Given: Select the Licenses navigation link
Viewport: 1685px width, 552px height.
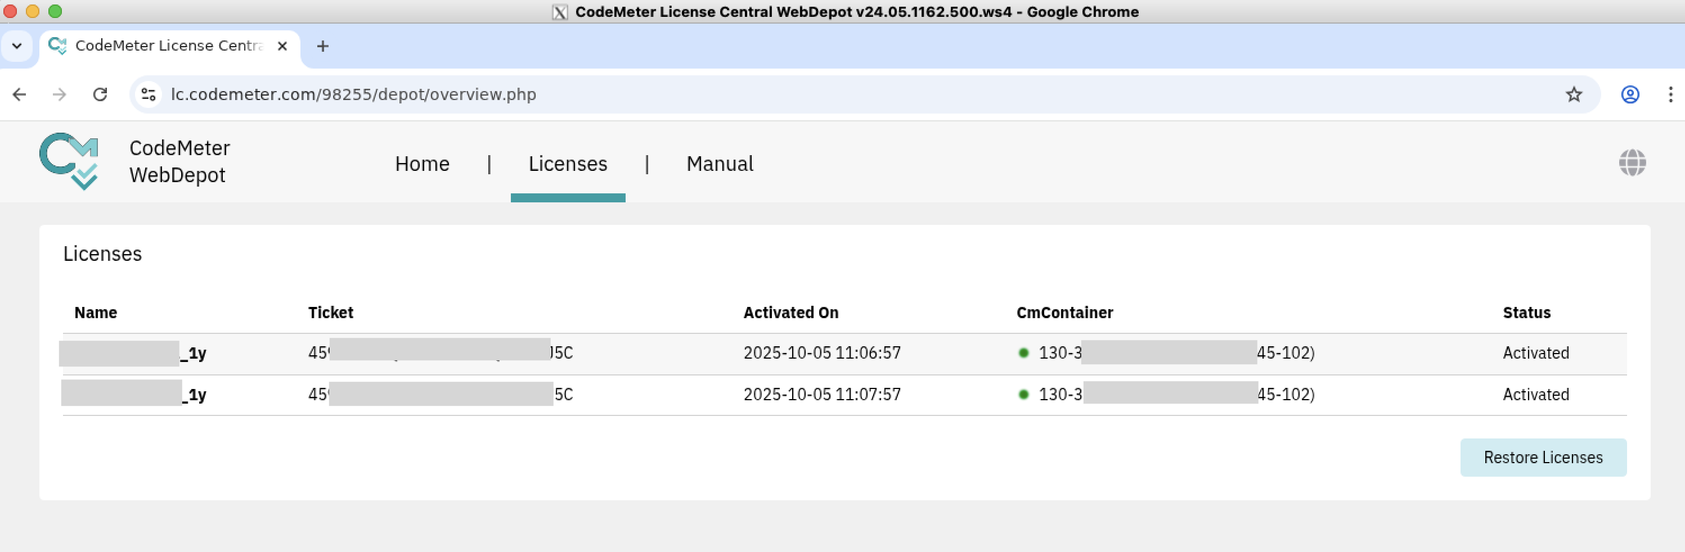Looking at the screenshot, I should pyautogui.click(x=567, y=164).
